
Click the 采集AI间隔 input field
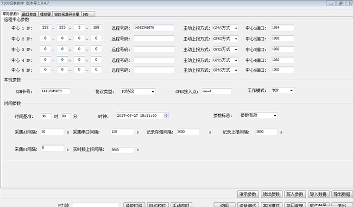point(53,132)
